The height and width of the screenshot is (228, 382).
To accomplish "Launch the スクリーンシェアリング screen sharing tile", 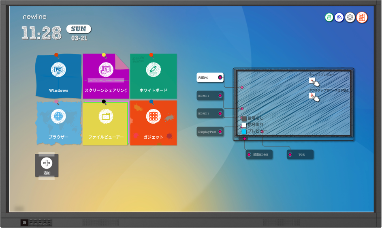I will [x=105, y=76].
